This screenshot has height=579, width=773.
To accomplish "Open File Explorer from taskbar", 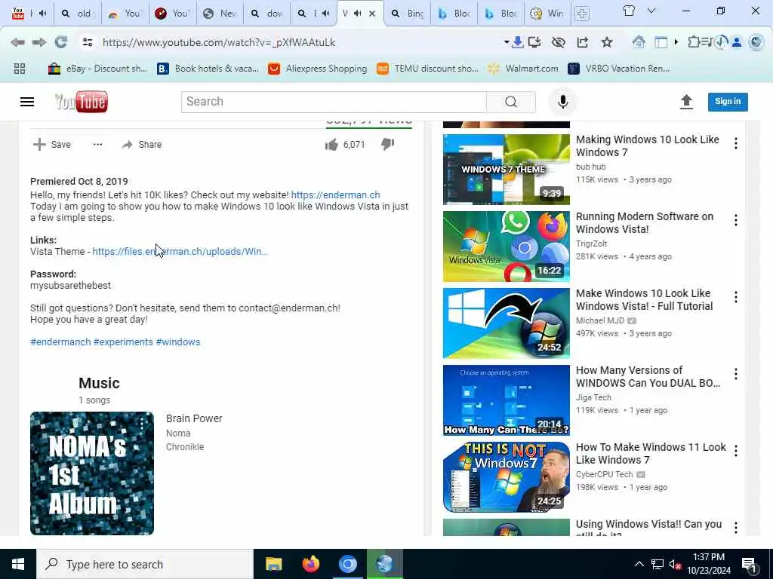I will [273, 564].
